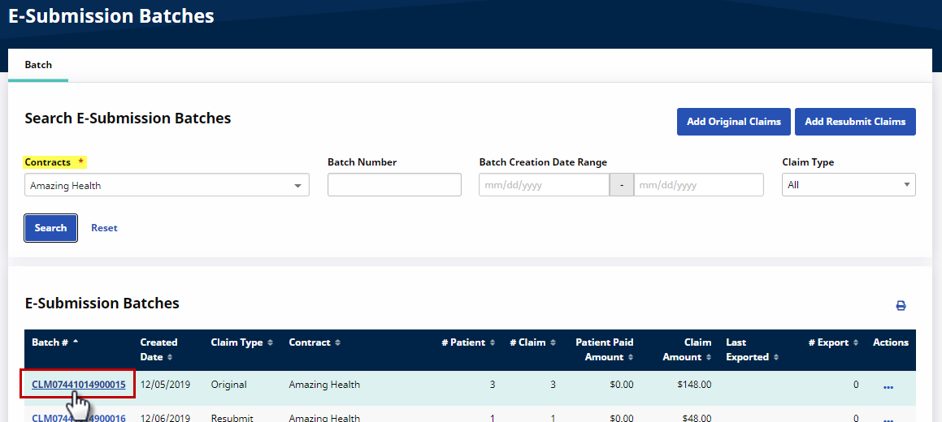942x422 pixels.
Task: Click the Batch Number input field
Action: (x=394, y=185)
